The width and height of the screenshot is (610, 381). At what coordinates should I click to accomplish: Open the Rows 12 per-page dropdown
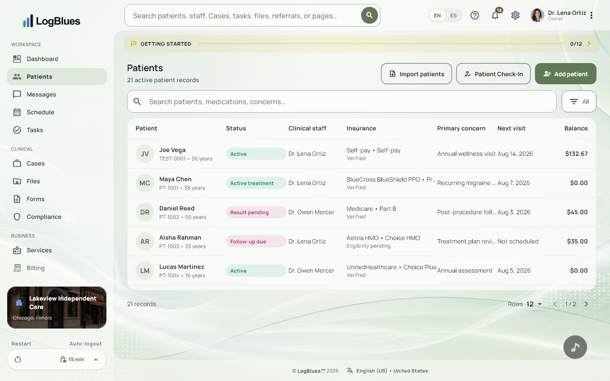[535, 304]
